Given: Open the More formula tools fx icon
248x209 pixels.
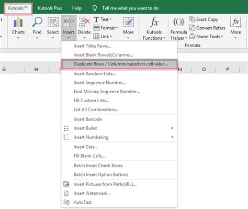Looking at the screenshot, I should point(235,22).
